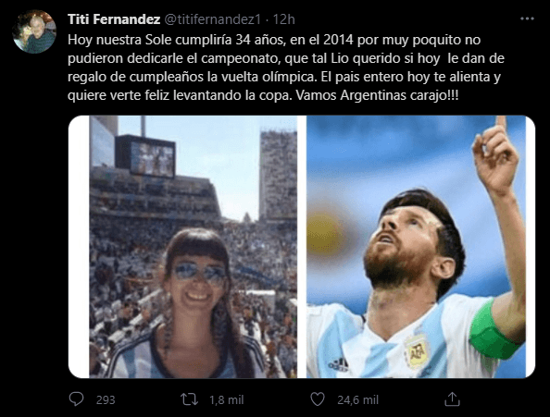Screen dimensions: 550x417
Task: Click Titi Fernandez's round profile avatar
Action: (x=34, y=31)
